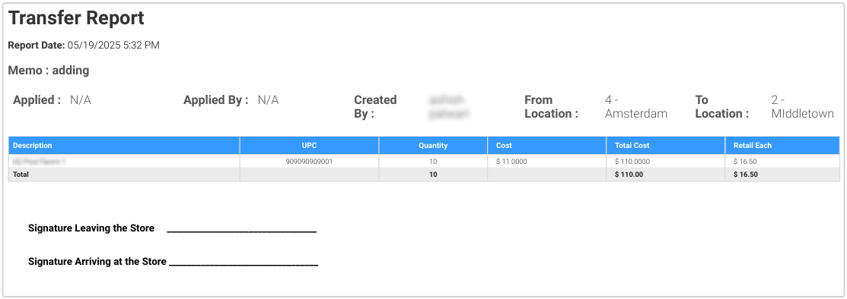
Task: Click the Signature Arriving at the Store line
Action: (243, 263)
